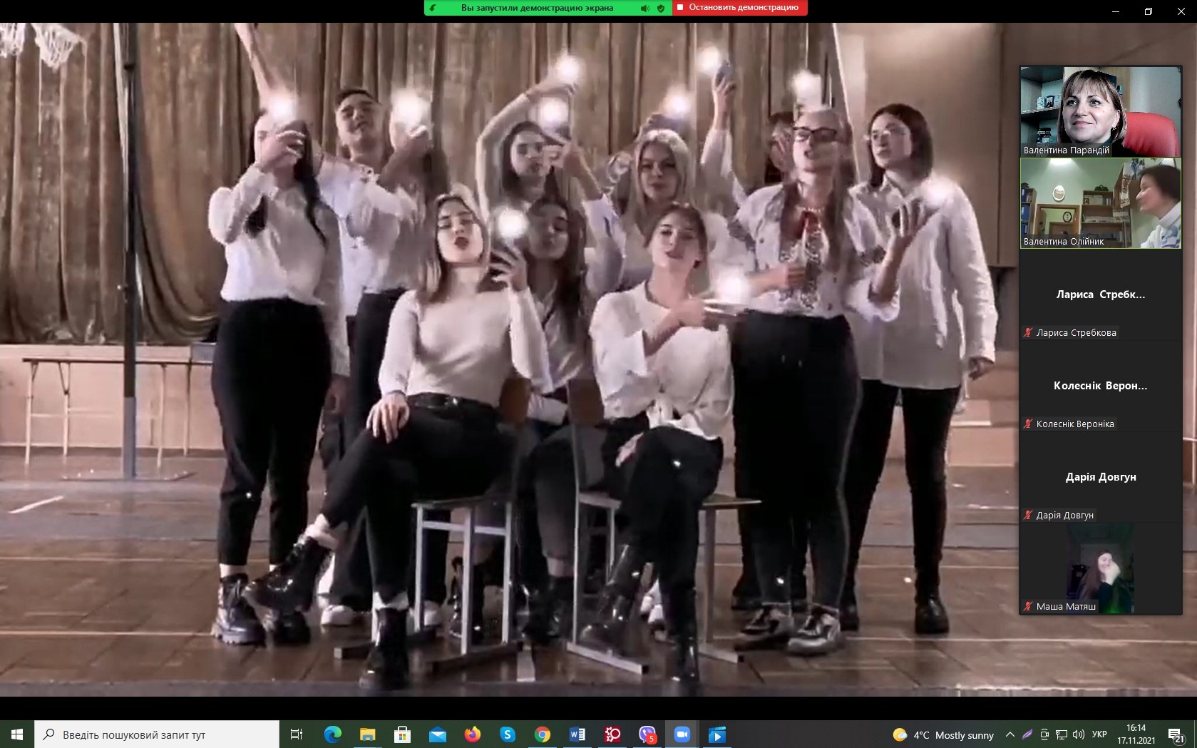Click the Остановить демонстрацию stop share button

click(x=739, y=8)
